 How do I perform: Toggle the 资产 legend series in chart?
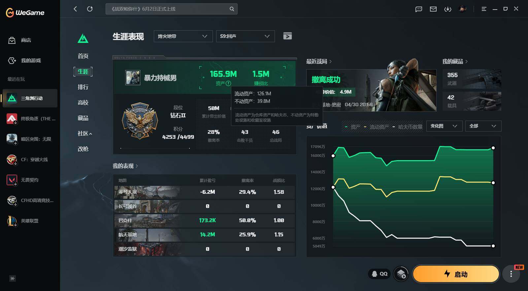coord(352,127)
